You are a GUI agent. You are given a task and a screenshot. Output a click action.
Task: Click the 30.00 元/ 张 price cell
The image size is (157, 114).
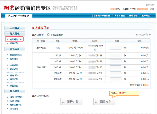pos(75,61)
